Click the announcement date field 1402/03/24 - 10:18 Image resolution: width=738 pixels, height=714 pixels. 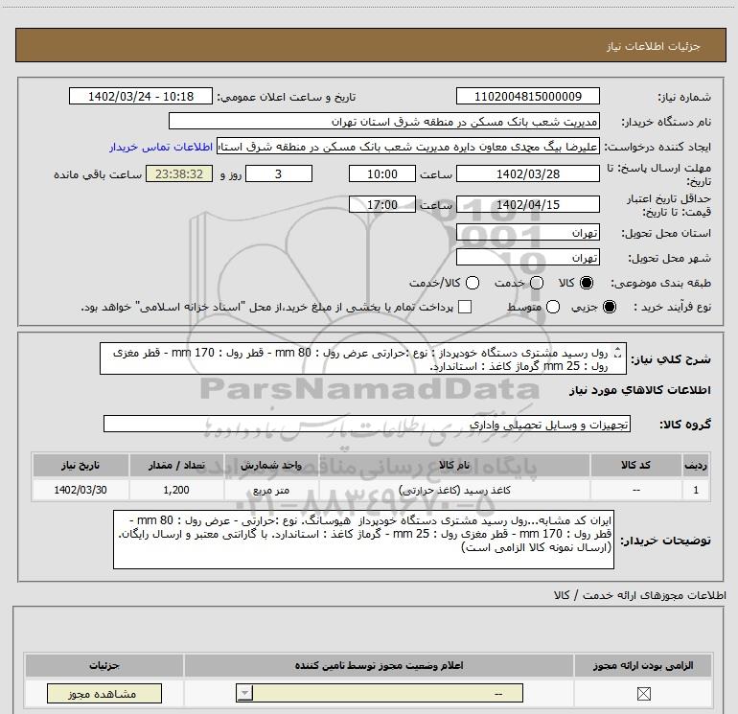(x=141, y=96)
